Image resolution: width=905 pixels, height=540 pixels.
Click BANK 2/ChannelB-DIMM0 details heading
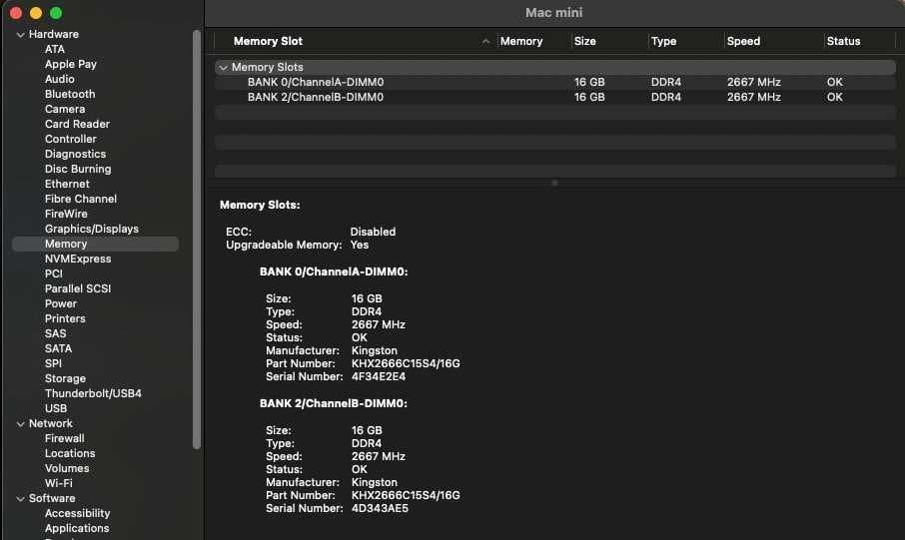coord(333,404)
